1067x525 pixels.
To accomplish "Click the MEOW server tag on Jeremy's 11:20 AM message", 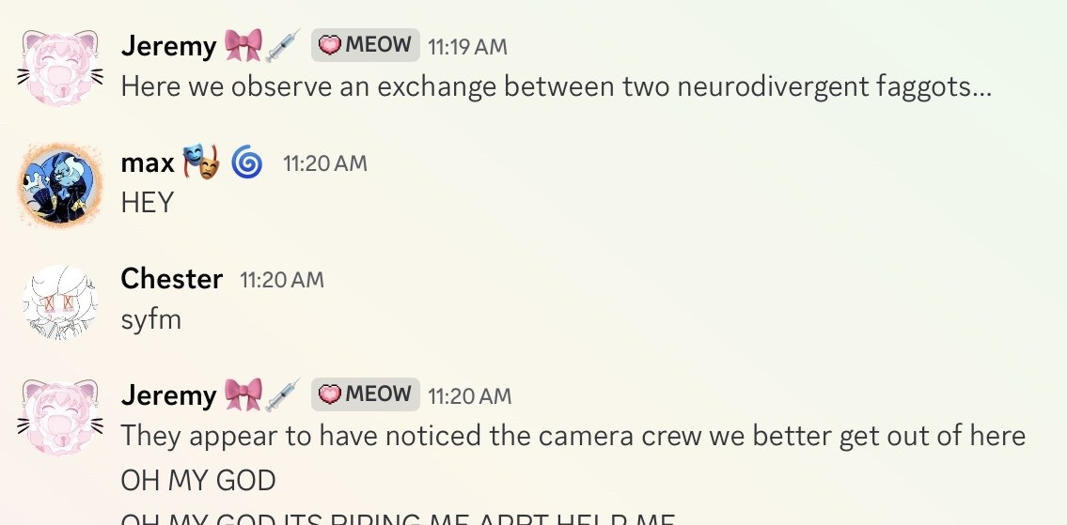I will pyautogui.click(x=366, y=394).
